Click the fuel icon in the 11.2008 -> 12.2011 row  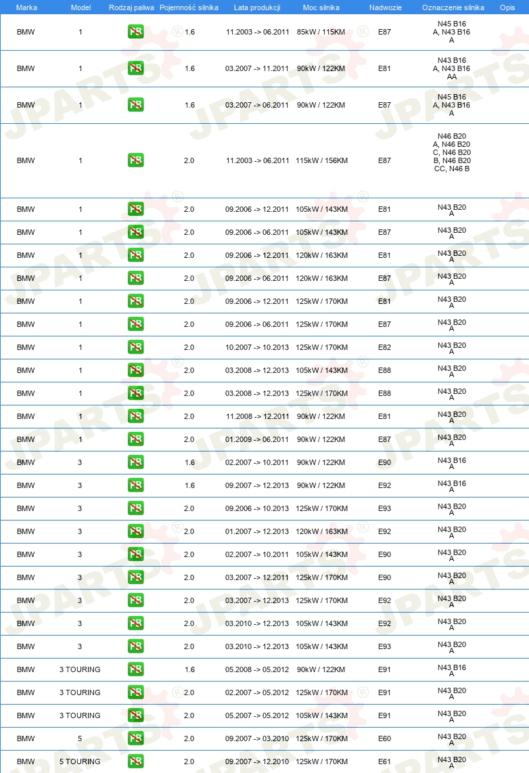(135, 416)
